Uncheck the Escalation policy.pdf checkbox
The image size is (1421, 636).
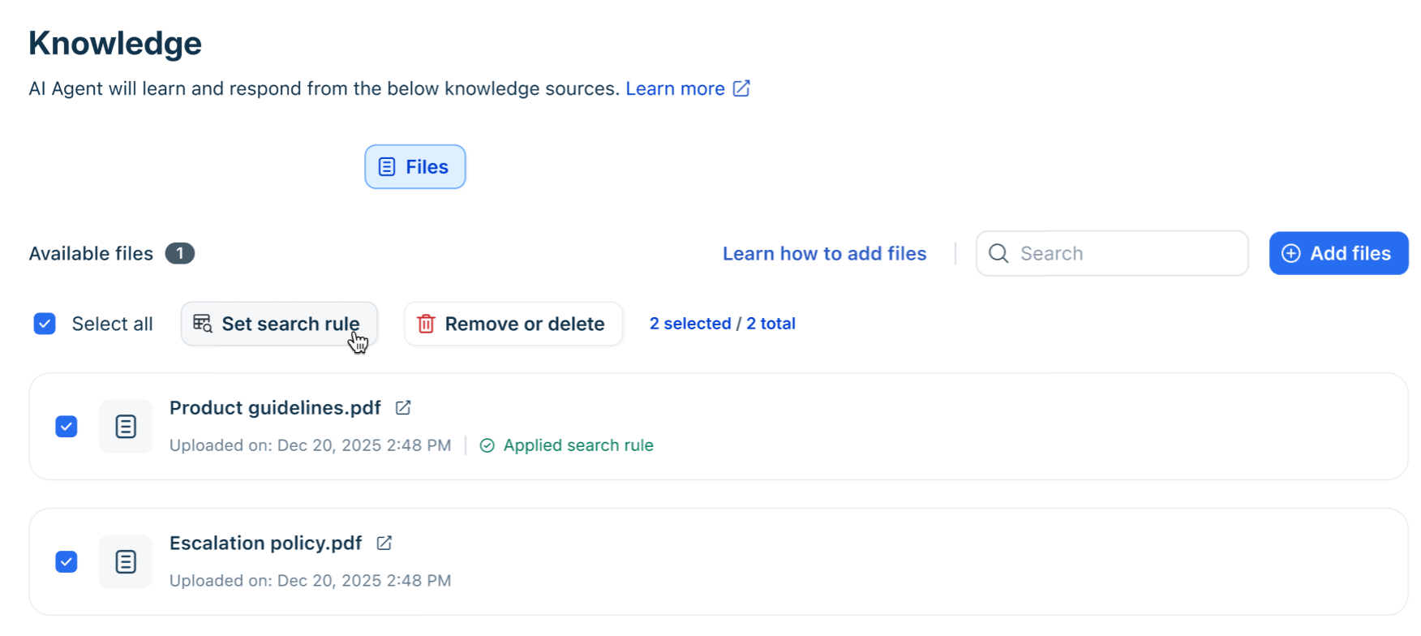67,562
